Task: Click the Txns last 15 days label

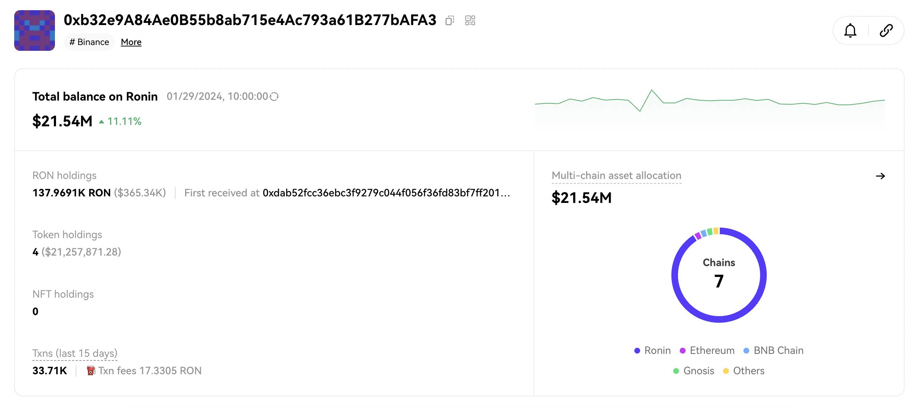Action: [x=75, y=353]
